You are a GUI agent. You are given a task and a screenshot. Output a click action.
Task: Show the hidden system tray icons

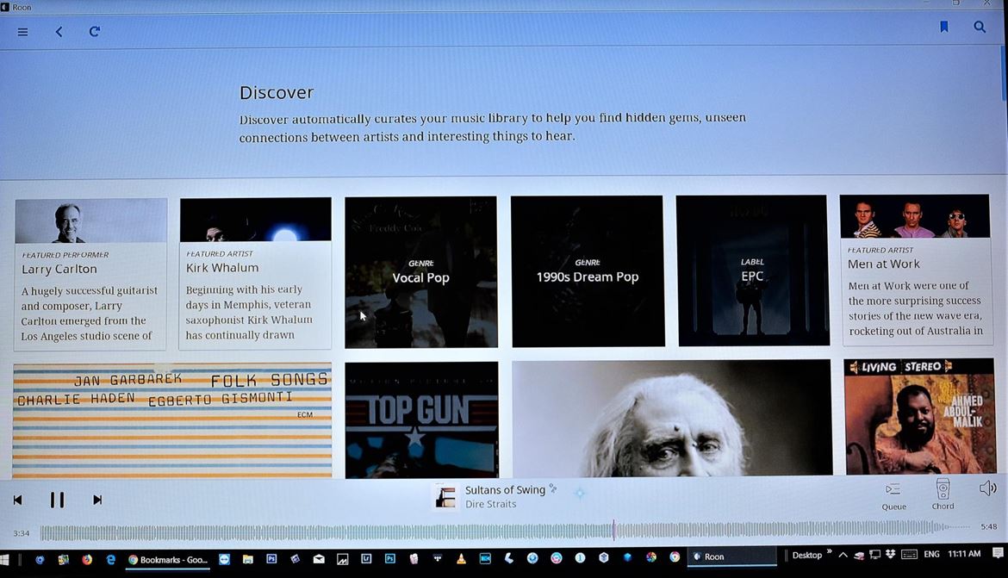tap(843, 554)
